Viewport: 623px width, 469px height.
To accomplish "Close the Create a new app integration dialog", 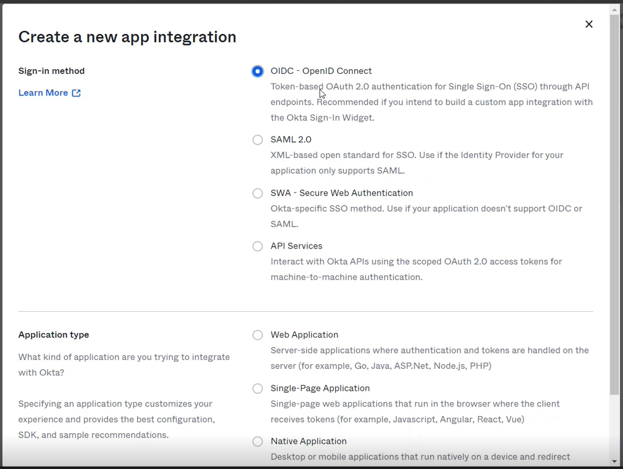I will [x=588, y=24].
